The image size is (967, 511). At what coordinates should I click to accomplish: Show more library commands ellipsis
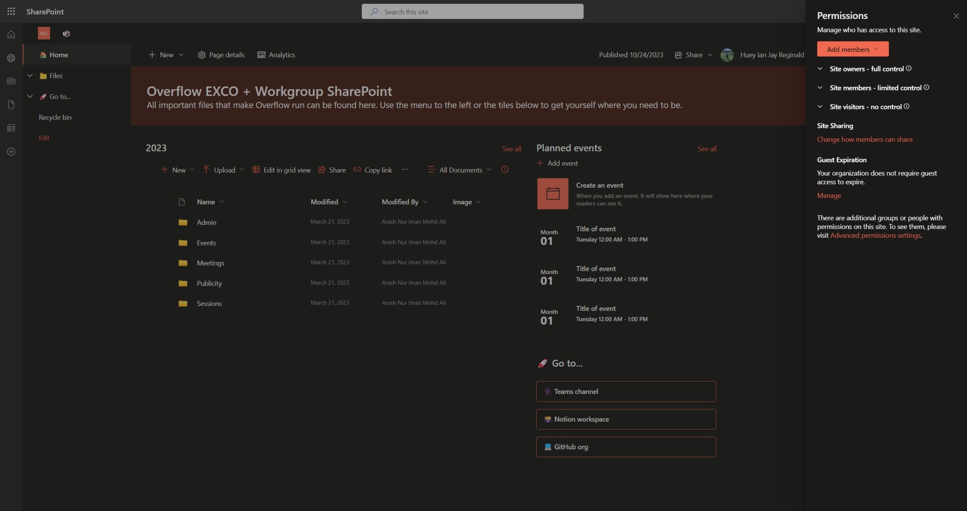click(x=405, y=170)
